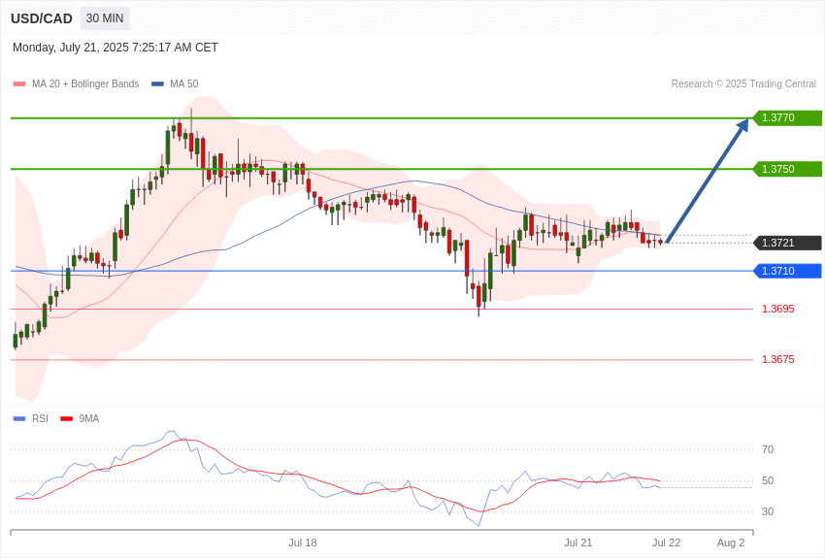Click the RSI 70 level label
Image resolution: width=825 pixels, height=559 pixels.
tap(768, 449)
